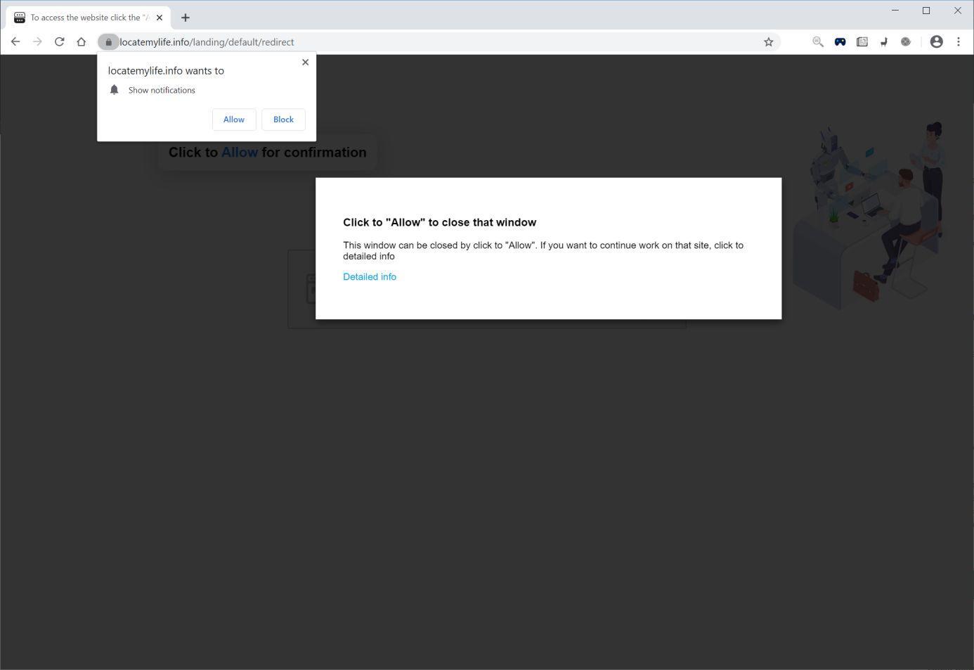974x670 pixels.
Task: Click the browser forward arrow
Action: (37, 42)
